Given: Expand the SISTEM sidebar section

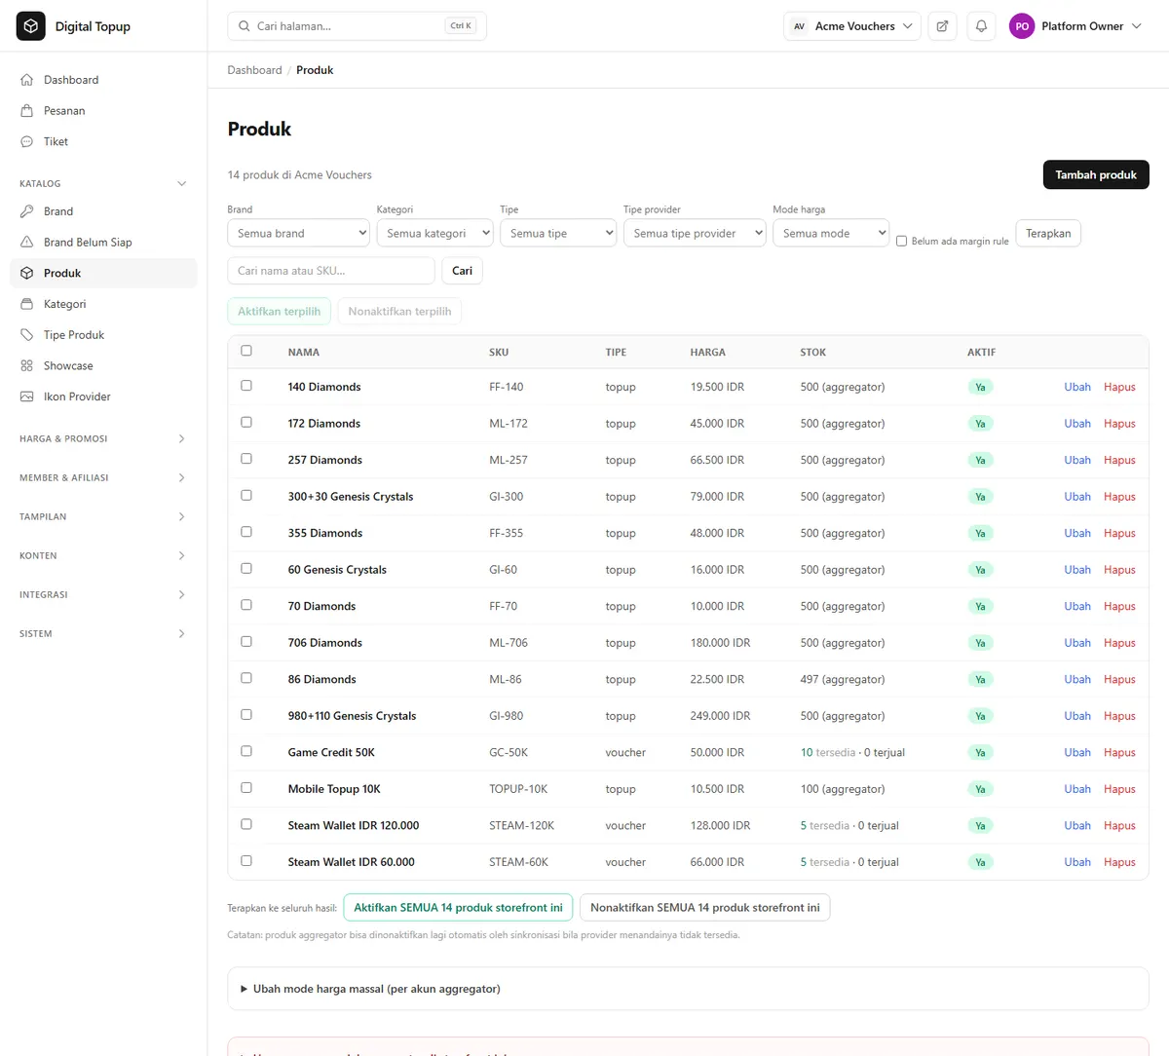Looking at the screenshot, I should pyautogui.click(x=103, y=633).
